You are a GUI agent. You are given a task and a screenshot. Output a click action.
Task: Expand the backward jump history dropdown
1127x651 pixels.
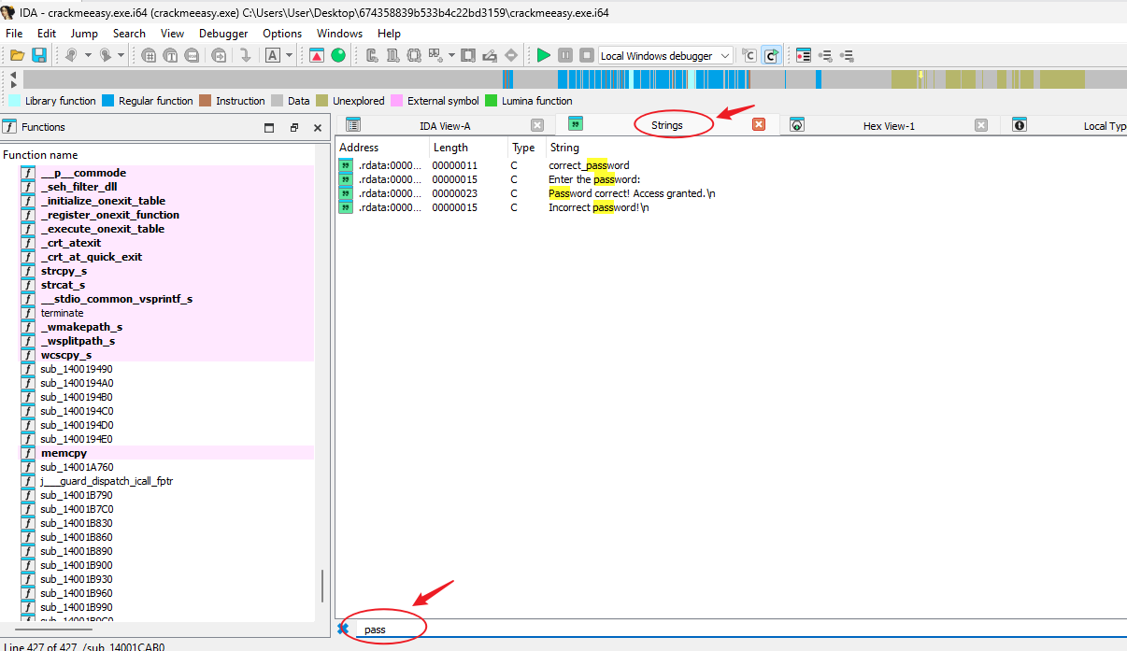point(88,56)
